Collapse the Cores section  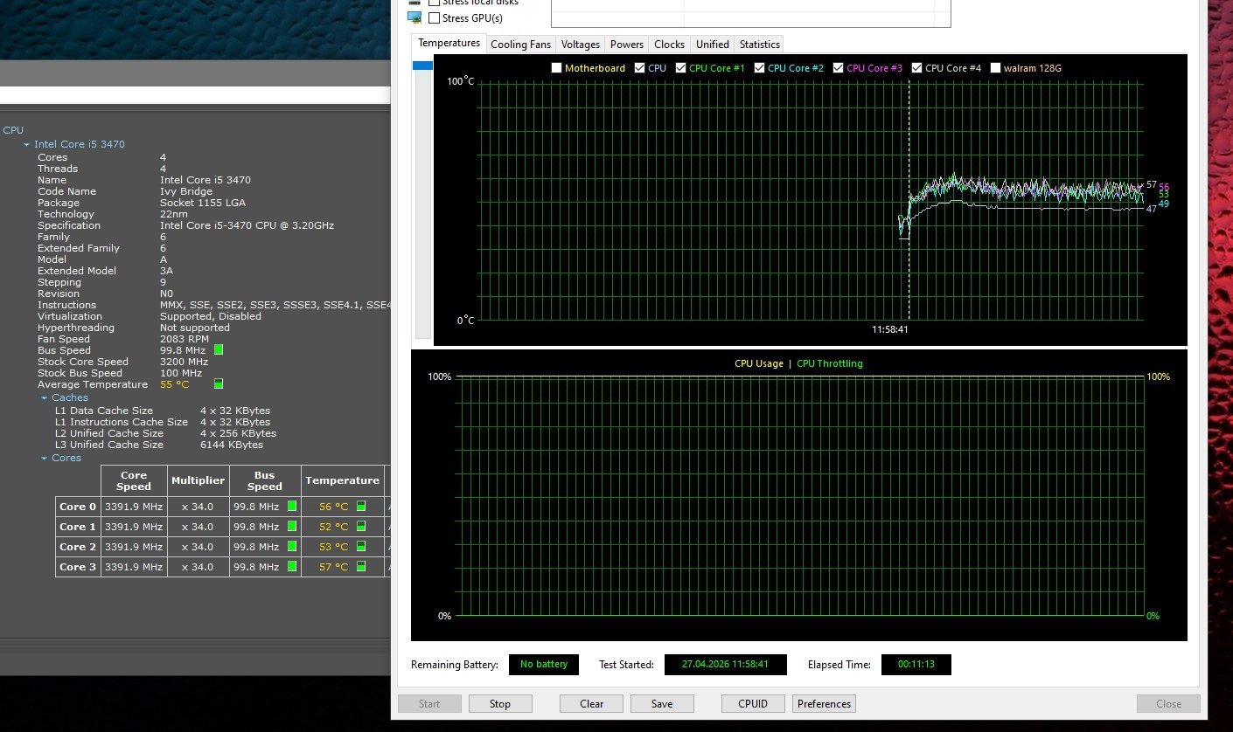pos(45,459)
